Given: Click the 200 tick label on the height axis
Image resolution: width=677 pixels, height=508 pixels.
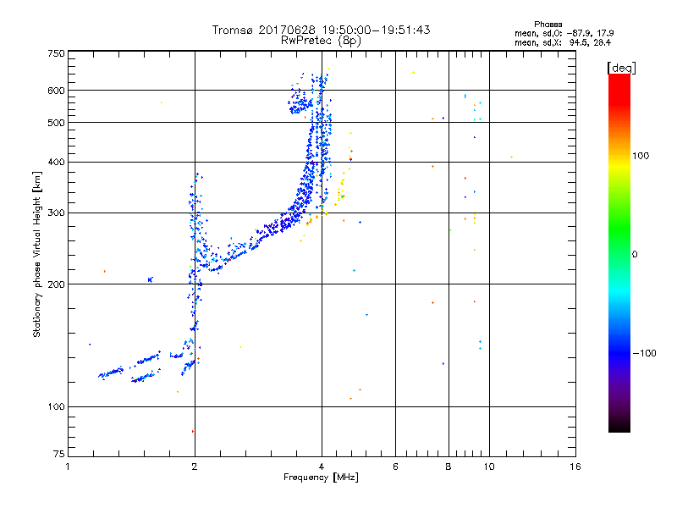Looking at the screenshot, I should pyautogui.click(x=56, y=284).
